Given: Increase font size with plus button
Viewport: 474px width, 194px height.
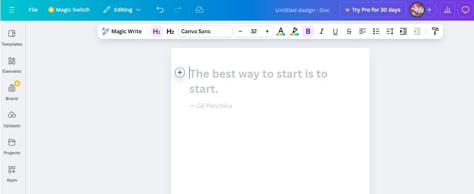Looking at the screenshot, I should coord(267,31).
